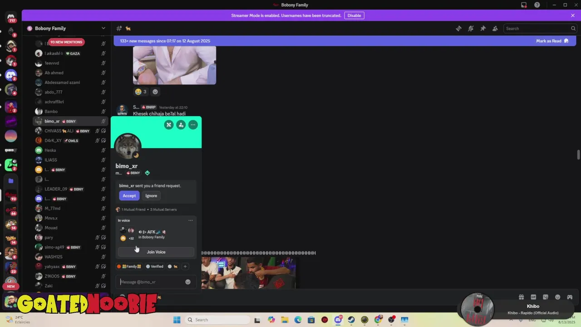Toggle channel notification bell mute icon
This screenshot has width=581, height=327.
471,28
